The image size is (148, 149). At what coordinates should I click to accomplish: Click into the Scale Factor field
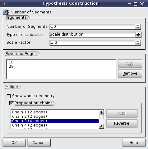92,42
